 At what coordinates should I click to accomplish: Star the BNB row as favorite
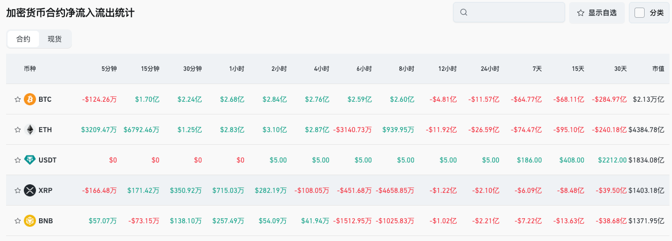click(x=17, y=221)
